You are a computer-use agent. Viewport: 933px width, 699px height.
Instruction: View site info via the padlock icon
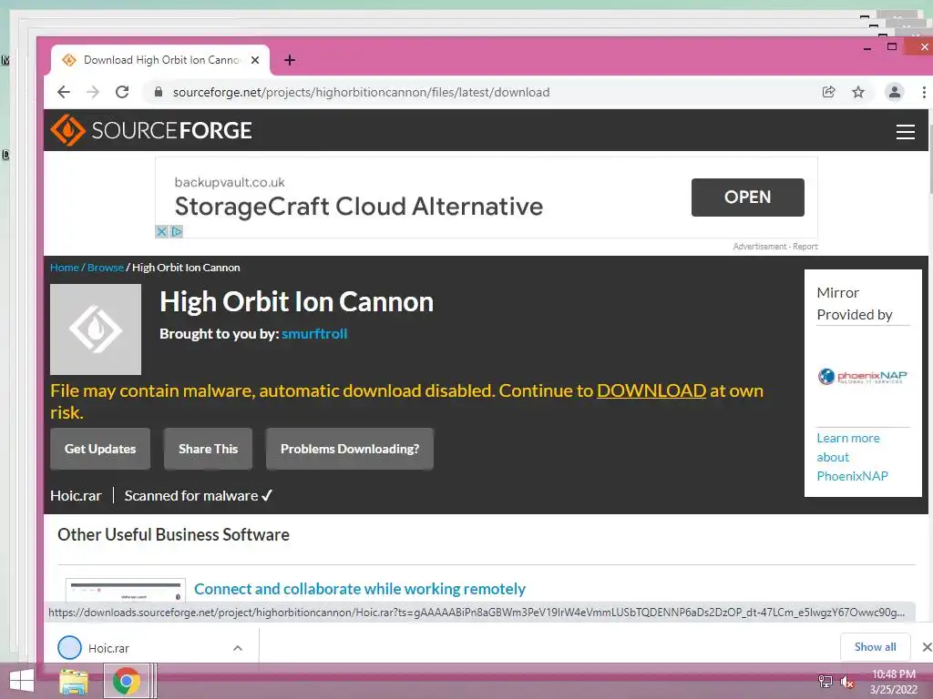click(x=159, y=92)
